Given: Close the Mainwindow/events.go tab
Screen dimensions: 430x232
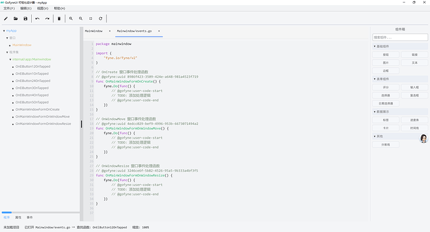Looking at the screenshot, I should [159, 31].
